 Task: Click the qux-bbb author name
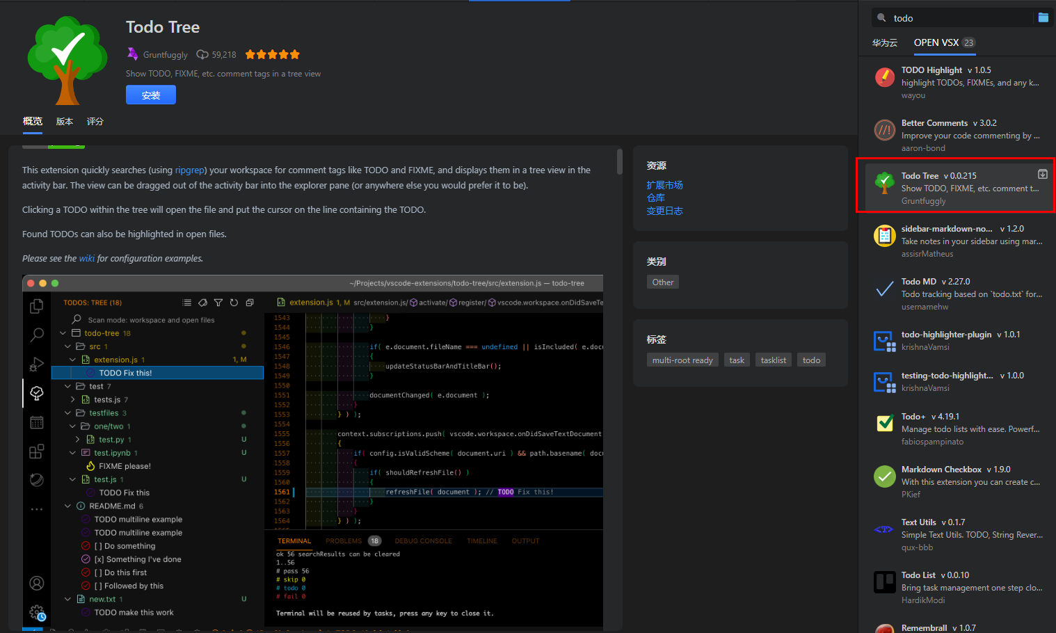917,547
